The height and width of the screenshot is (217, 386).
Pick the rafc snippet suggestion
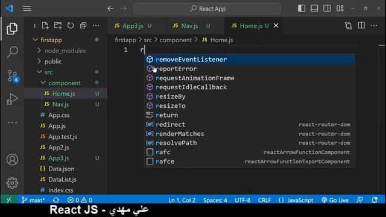pos(250,153)
